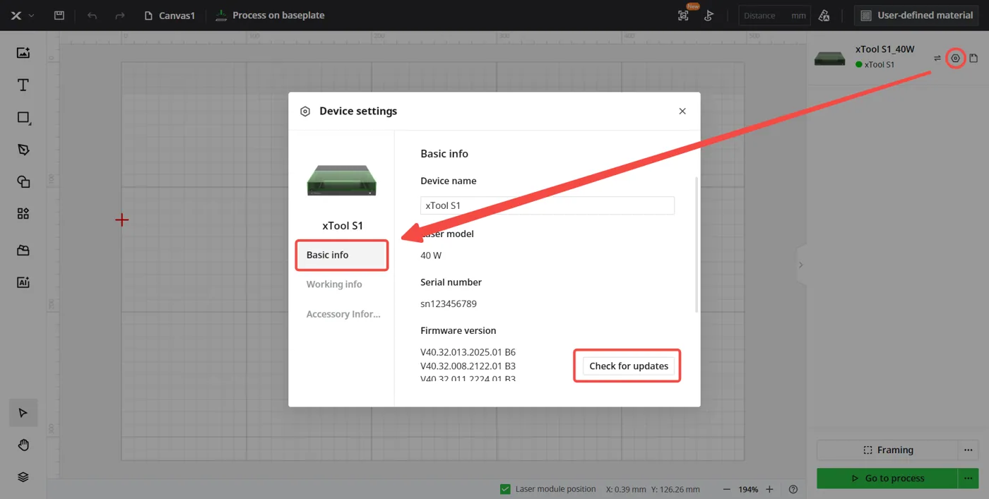Expand Framing more options button
This screenshot has width=989, height=499.
click(x=968, y=450)
